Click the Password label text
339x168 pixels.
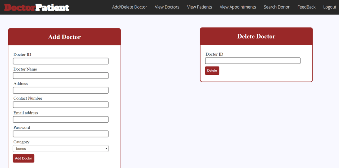click(x=22, y=127)
